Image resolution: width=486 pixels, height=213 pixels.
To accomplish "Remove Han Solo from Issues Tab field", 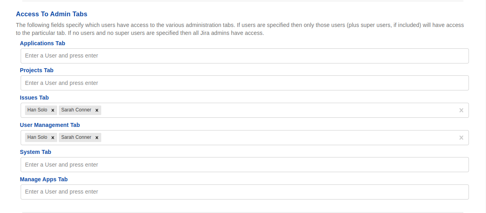I will 53,110.
